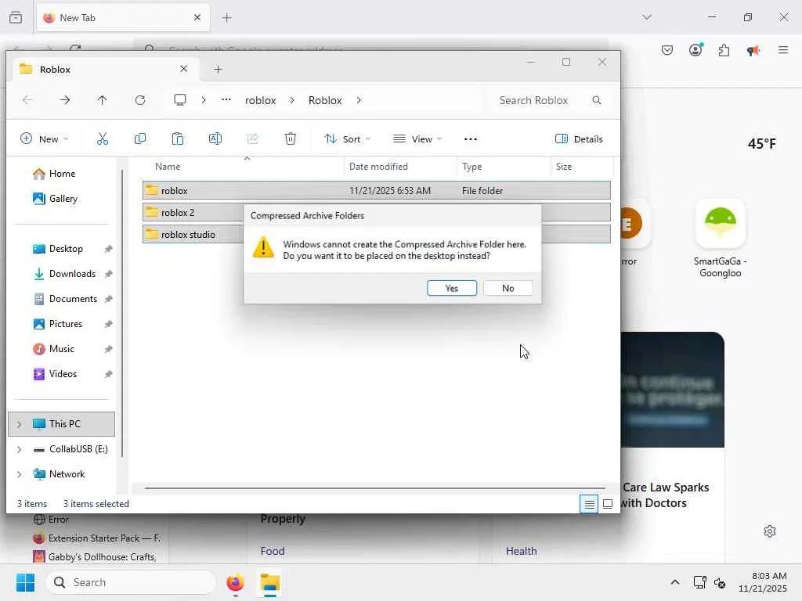This screenshot has width=802, height=601.
Task: Open the Sort dropdown
Action: 347,139
